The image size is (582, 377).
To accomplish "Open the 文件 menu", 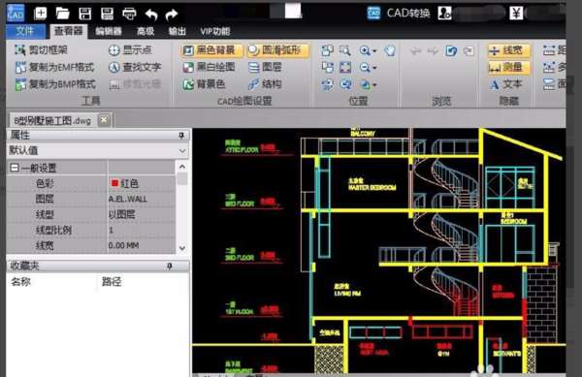I will (x=25, y=31).
